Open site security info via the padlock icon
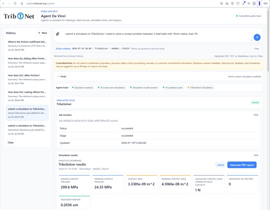The image size is (270, 210). [22, 3]
